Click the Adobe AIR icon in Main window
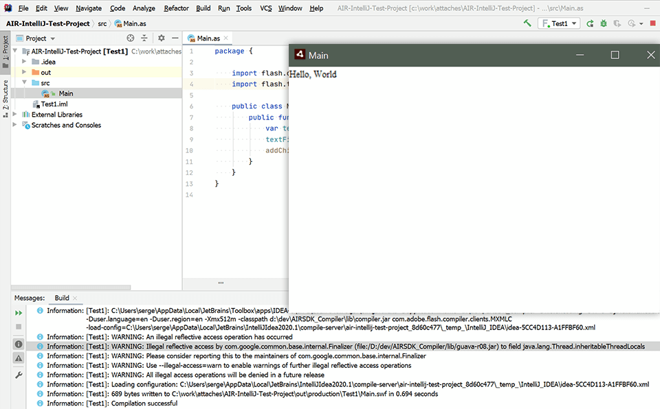This screenshot has height=409, width=660. click(x=300, y=55)
